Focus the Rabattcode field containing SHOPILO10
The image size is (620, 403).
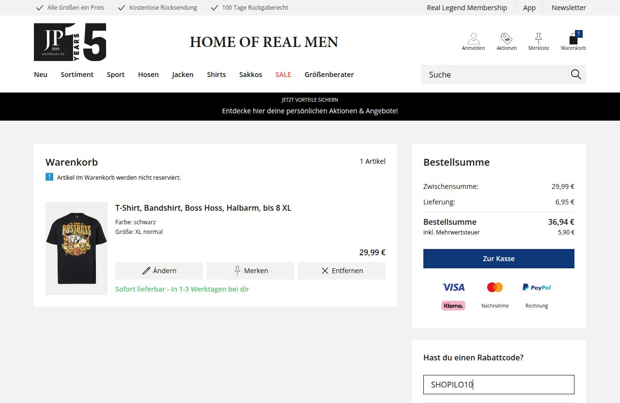499,385
